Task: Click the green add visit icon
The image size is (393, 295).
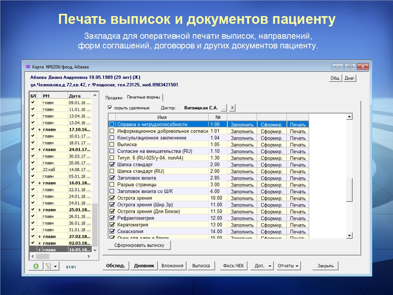Action: (x=36, y=266)
